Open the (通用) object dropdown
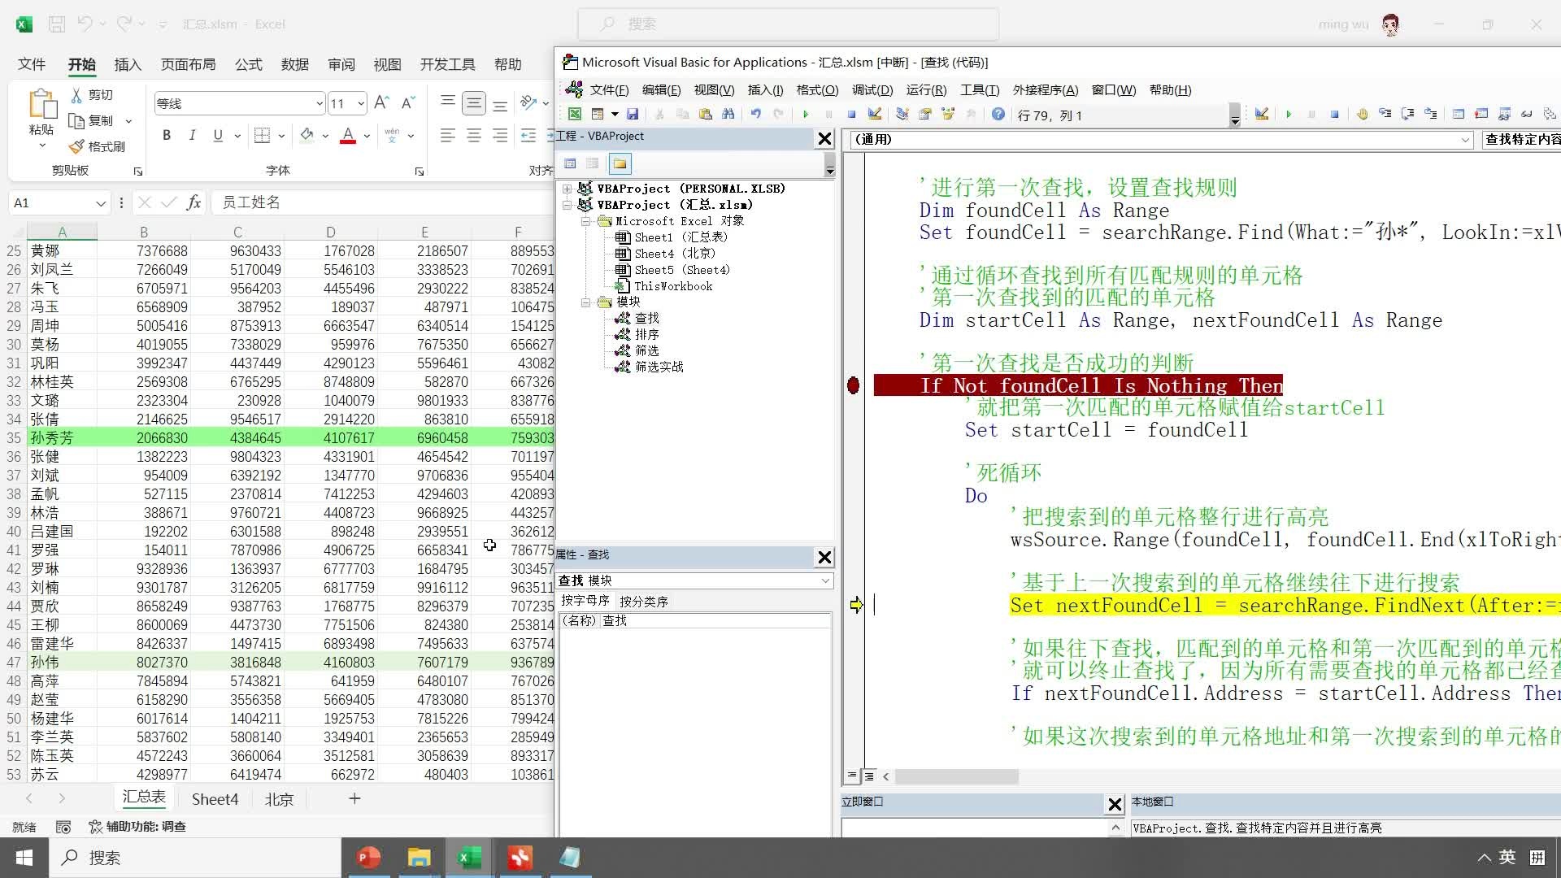The height and width of the screenshot is (878, 1561). tap(1465, 140)
